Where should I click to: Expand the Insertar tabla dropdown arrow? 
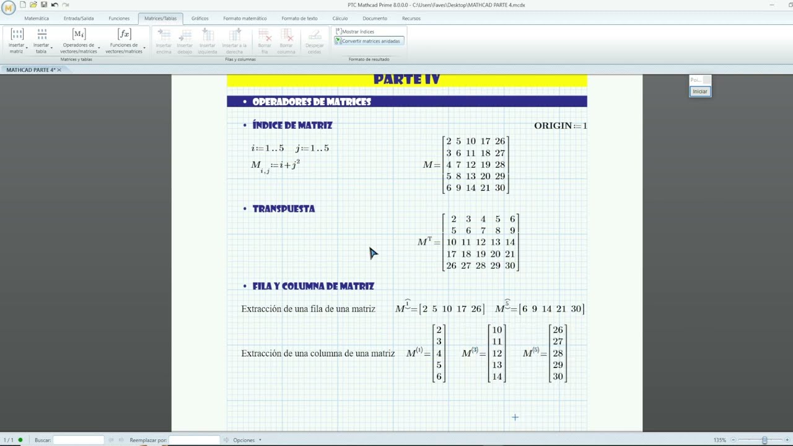(x=51, y=48)
